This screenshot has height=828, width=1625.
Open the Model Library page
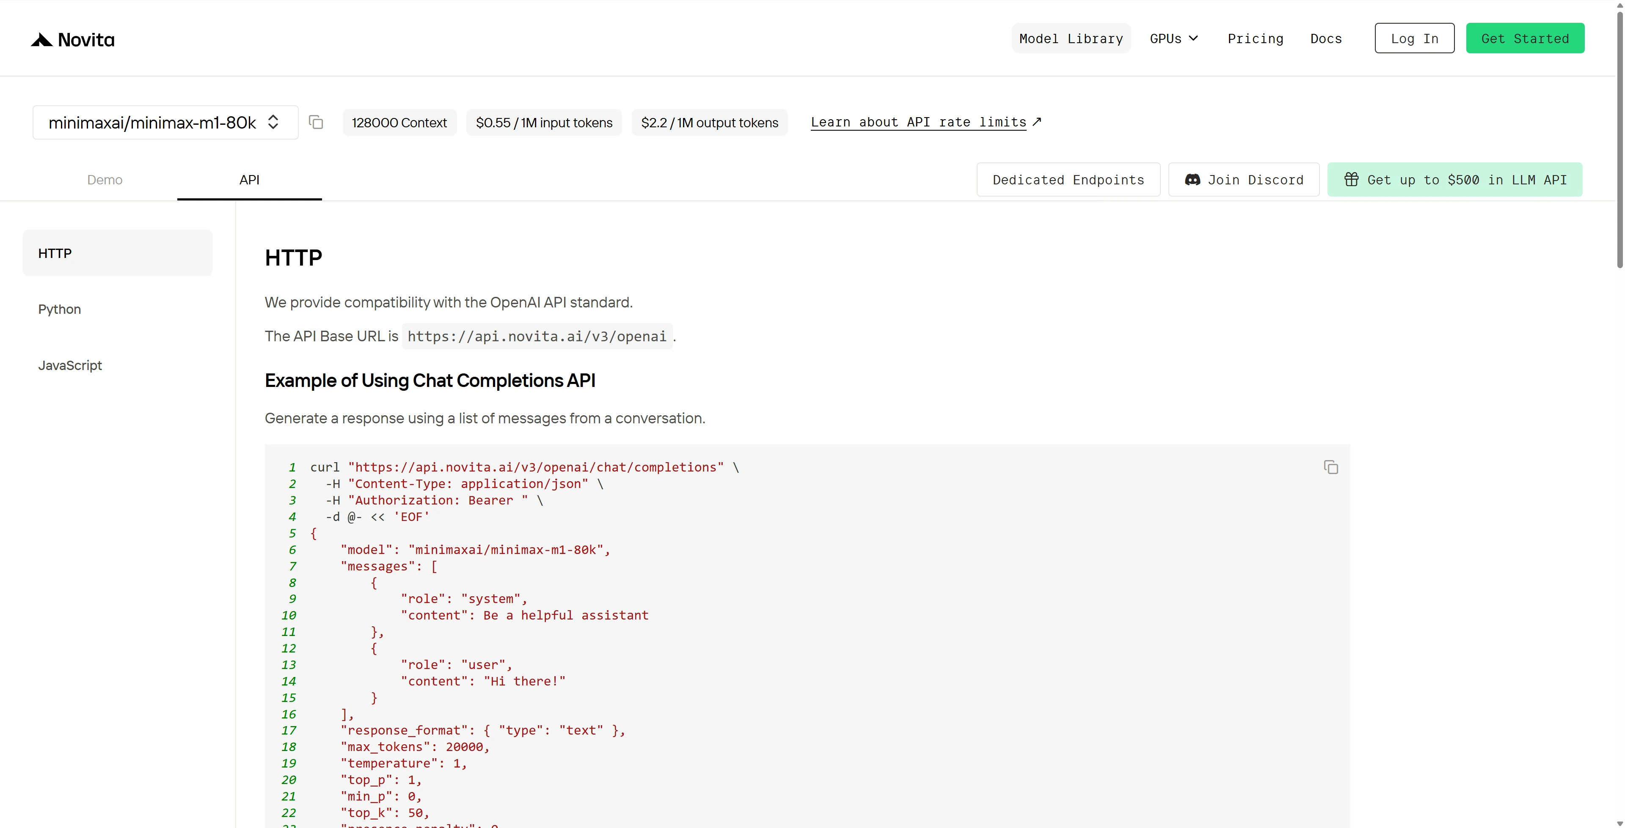[1071, 38]
